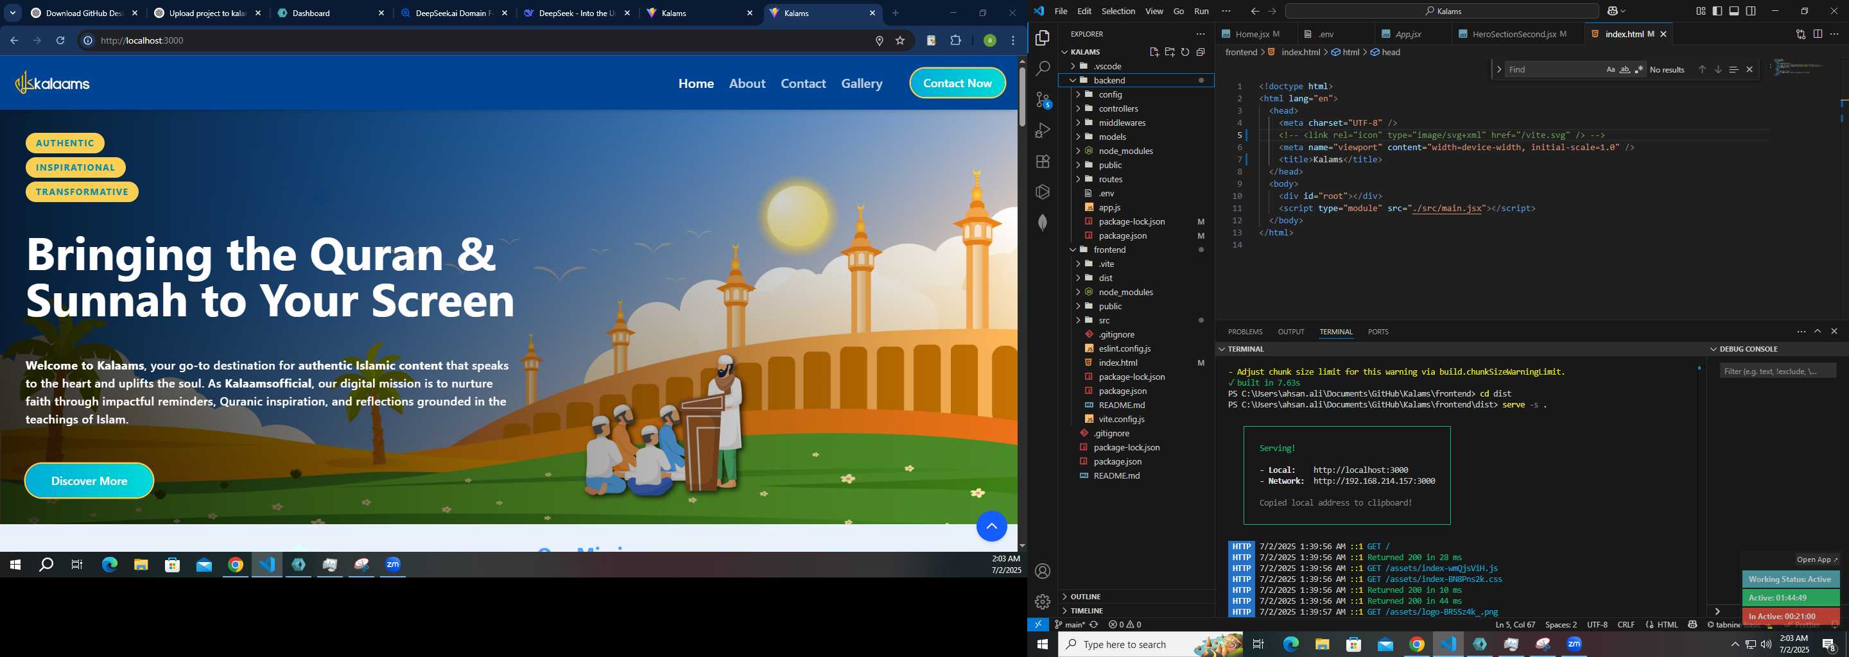1849x657 pixels.
Task: Toggle the Primary Side Bar layout button
Action: point(1717,12)
